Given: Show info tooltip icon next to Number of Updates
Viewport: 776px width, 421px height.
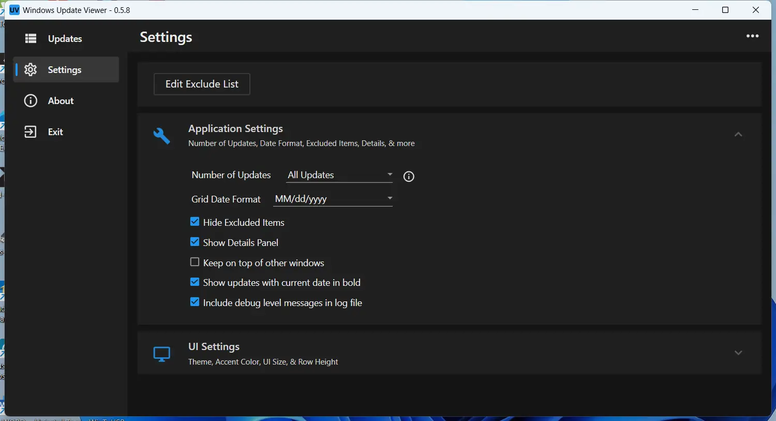Looking at the screenshot, I should tap(409, 177).
